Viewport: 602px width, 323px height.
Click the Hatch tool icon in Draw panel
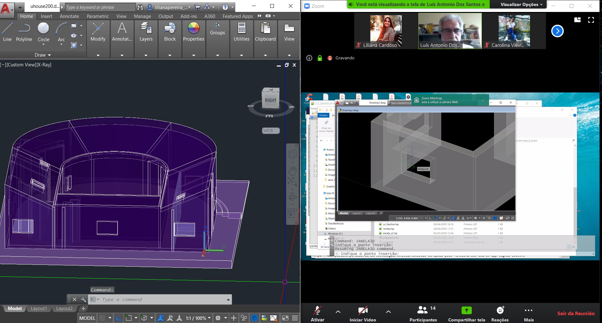tap(74, 45)
